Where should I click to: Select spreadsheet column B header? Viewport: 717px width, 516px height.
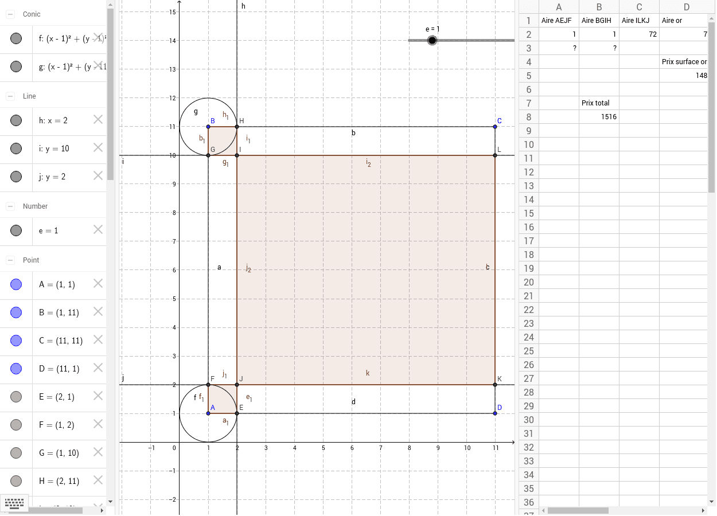[599, 7]
